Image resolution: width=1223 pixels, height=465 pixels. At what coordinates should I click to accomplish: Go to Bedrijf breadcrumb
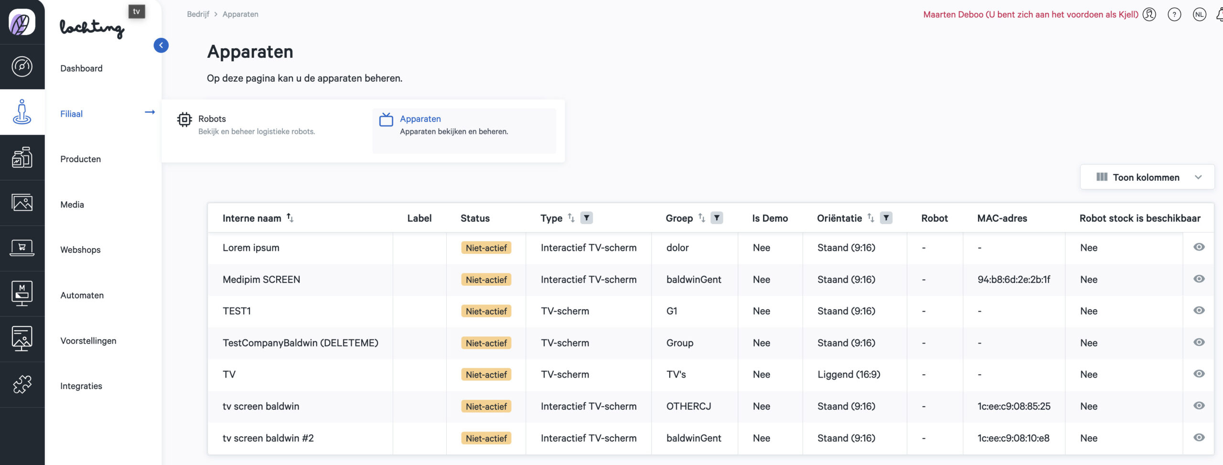click(x=198, y=14)
